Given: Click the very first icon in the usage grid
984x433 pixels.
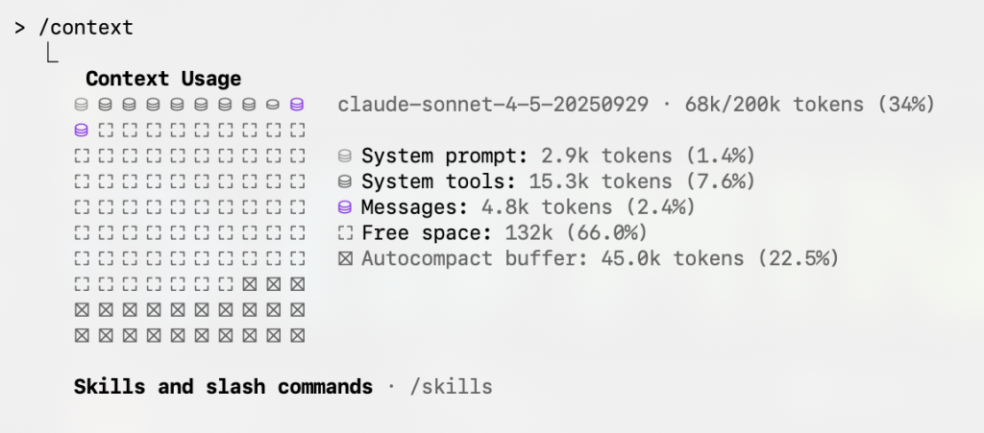Looking at the screenshot, I should point(82,104).
